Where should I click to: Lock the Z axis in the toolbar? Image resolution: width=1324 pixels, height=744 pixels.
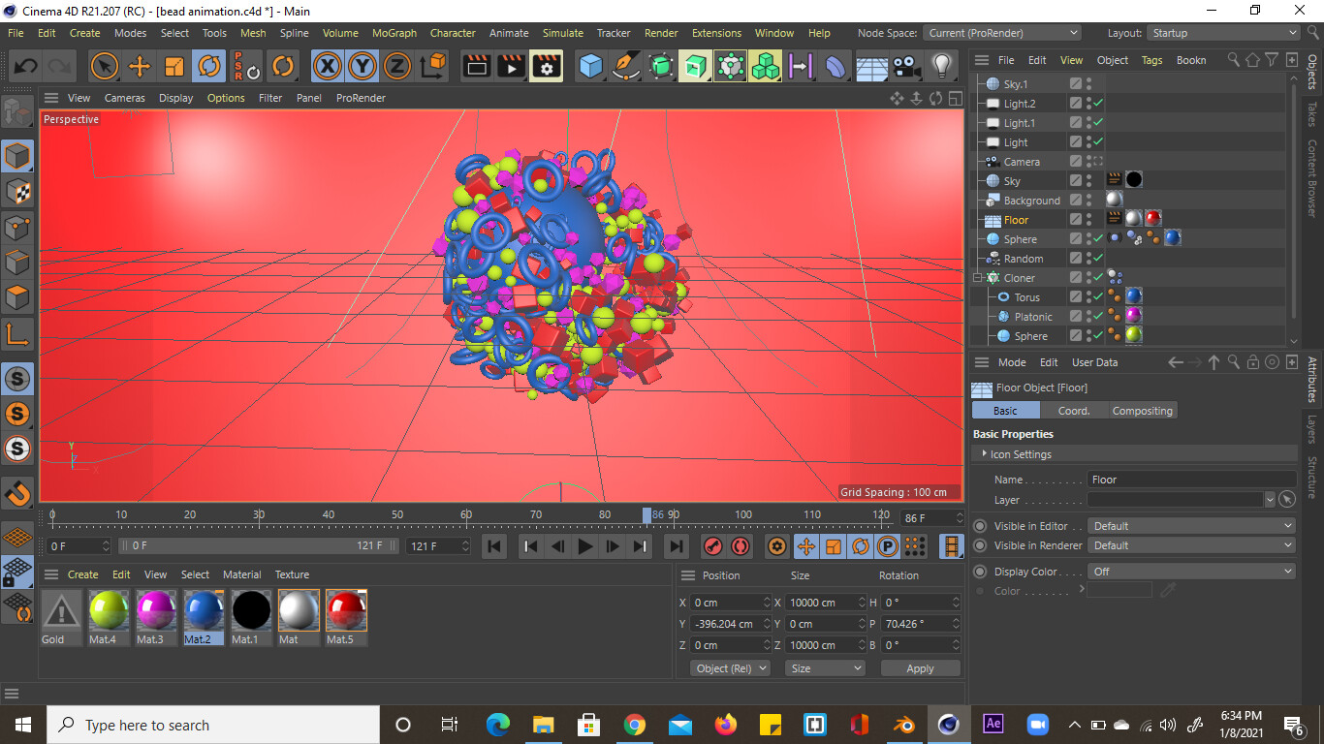[x=398, y=67]
